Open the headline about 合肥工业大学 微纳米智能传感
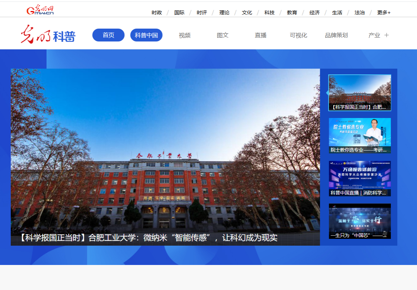 tap(149, 237)
